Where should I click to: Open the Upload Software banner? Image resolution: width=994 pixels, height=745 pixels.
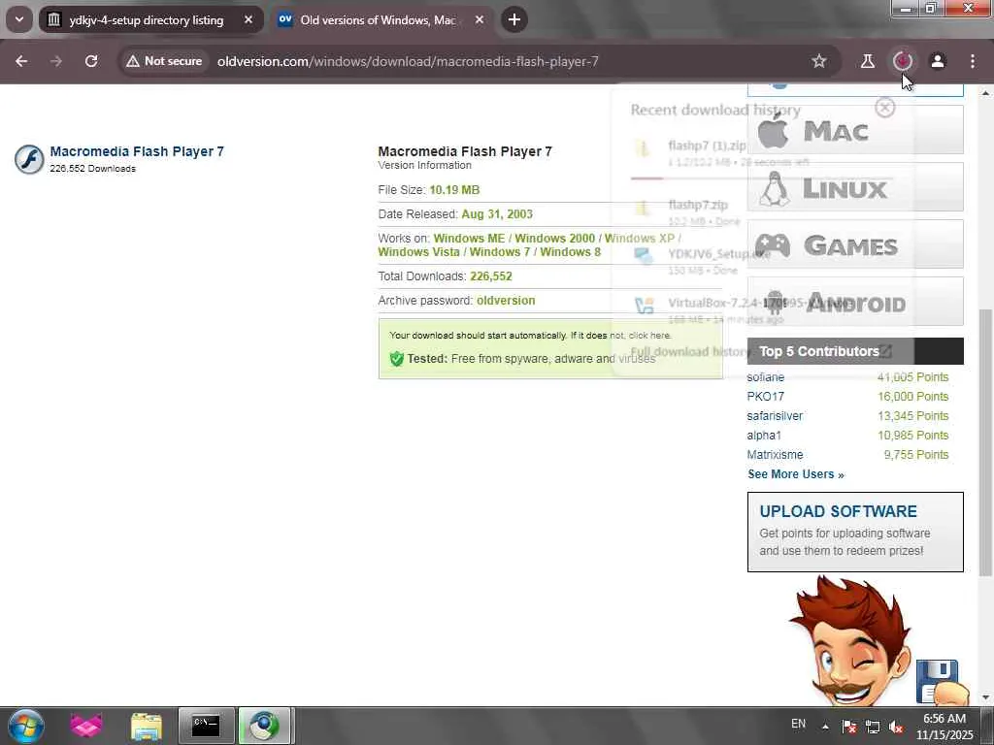(x=855, y=533)
